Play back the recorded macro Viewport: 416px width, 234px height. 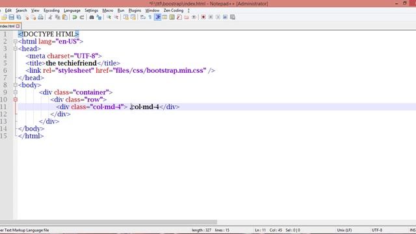point(218,18)
